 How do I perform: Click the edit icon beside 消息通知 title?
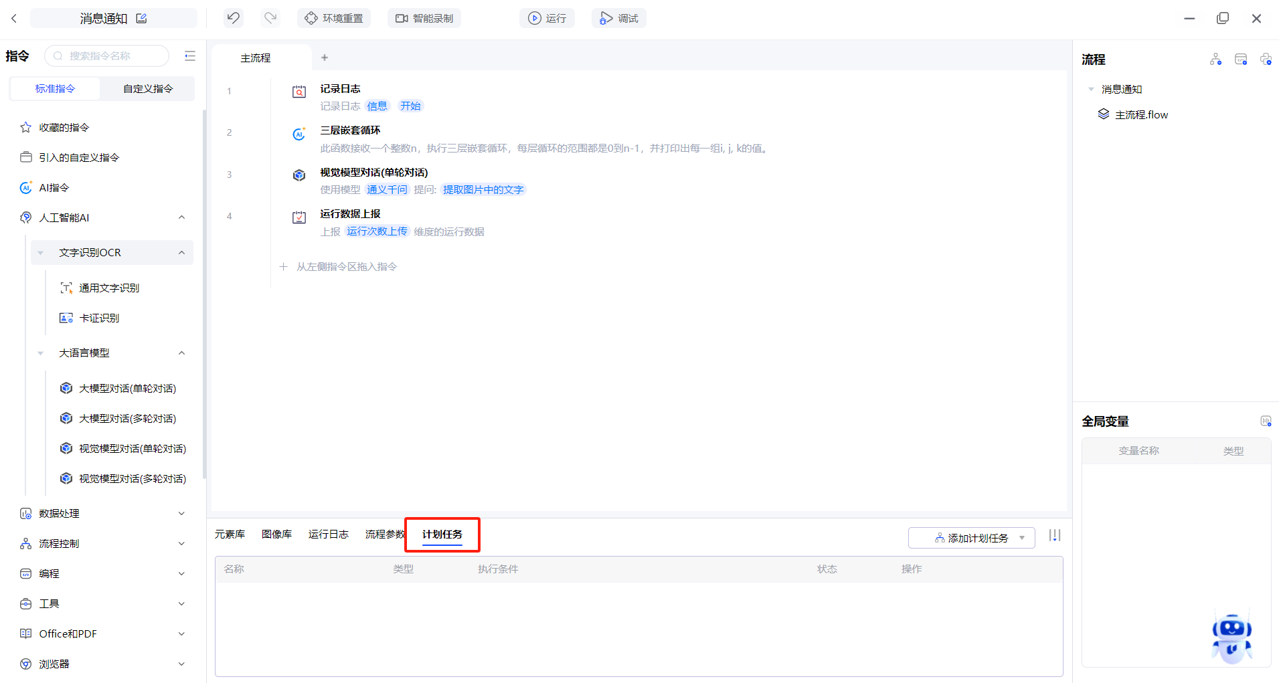click(141, 18)
